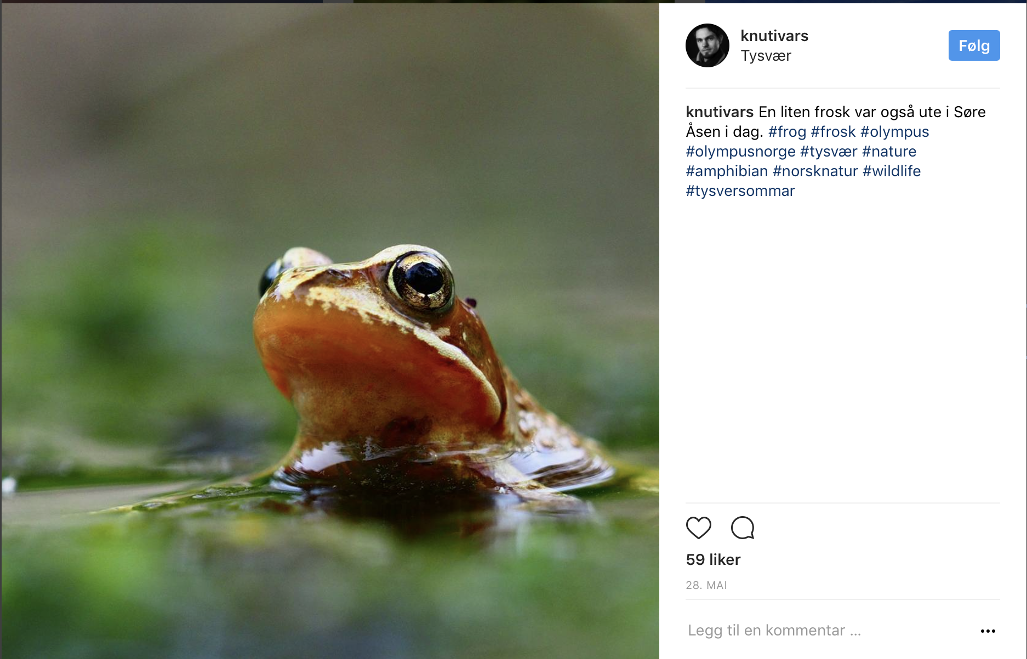Open the #frosk hashtag
1027x659 pixels.
click(x=833, y=132)
